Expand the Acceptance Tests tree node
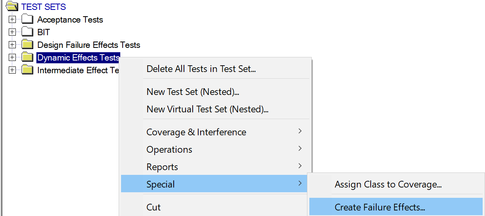 [12, 19]
